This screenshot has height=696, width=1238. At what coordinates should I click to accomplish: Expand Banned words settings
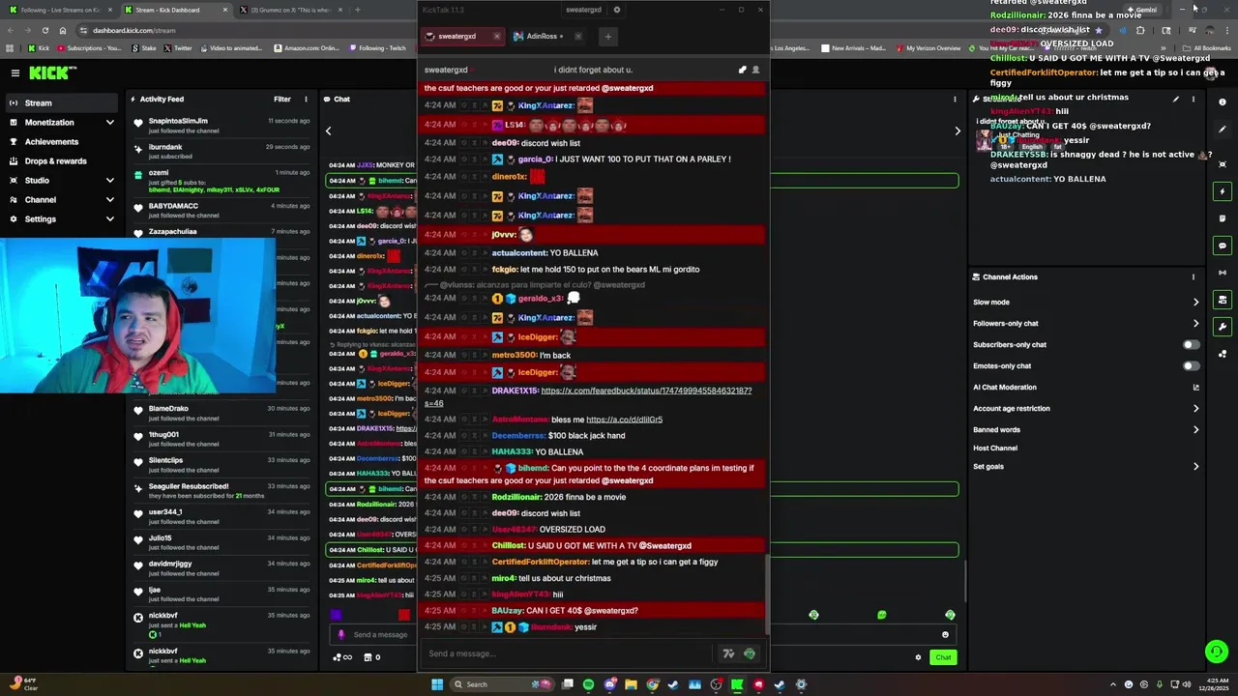(1086, 430)
